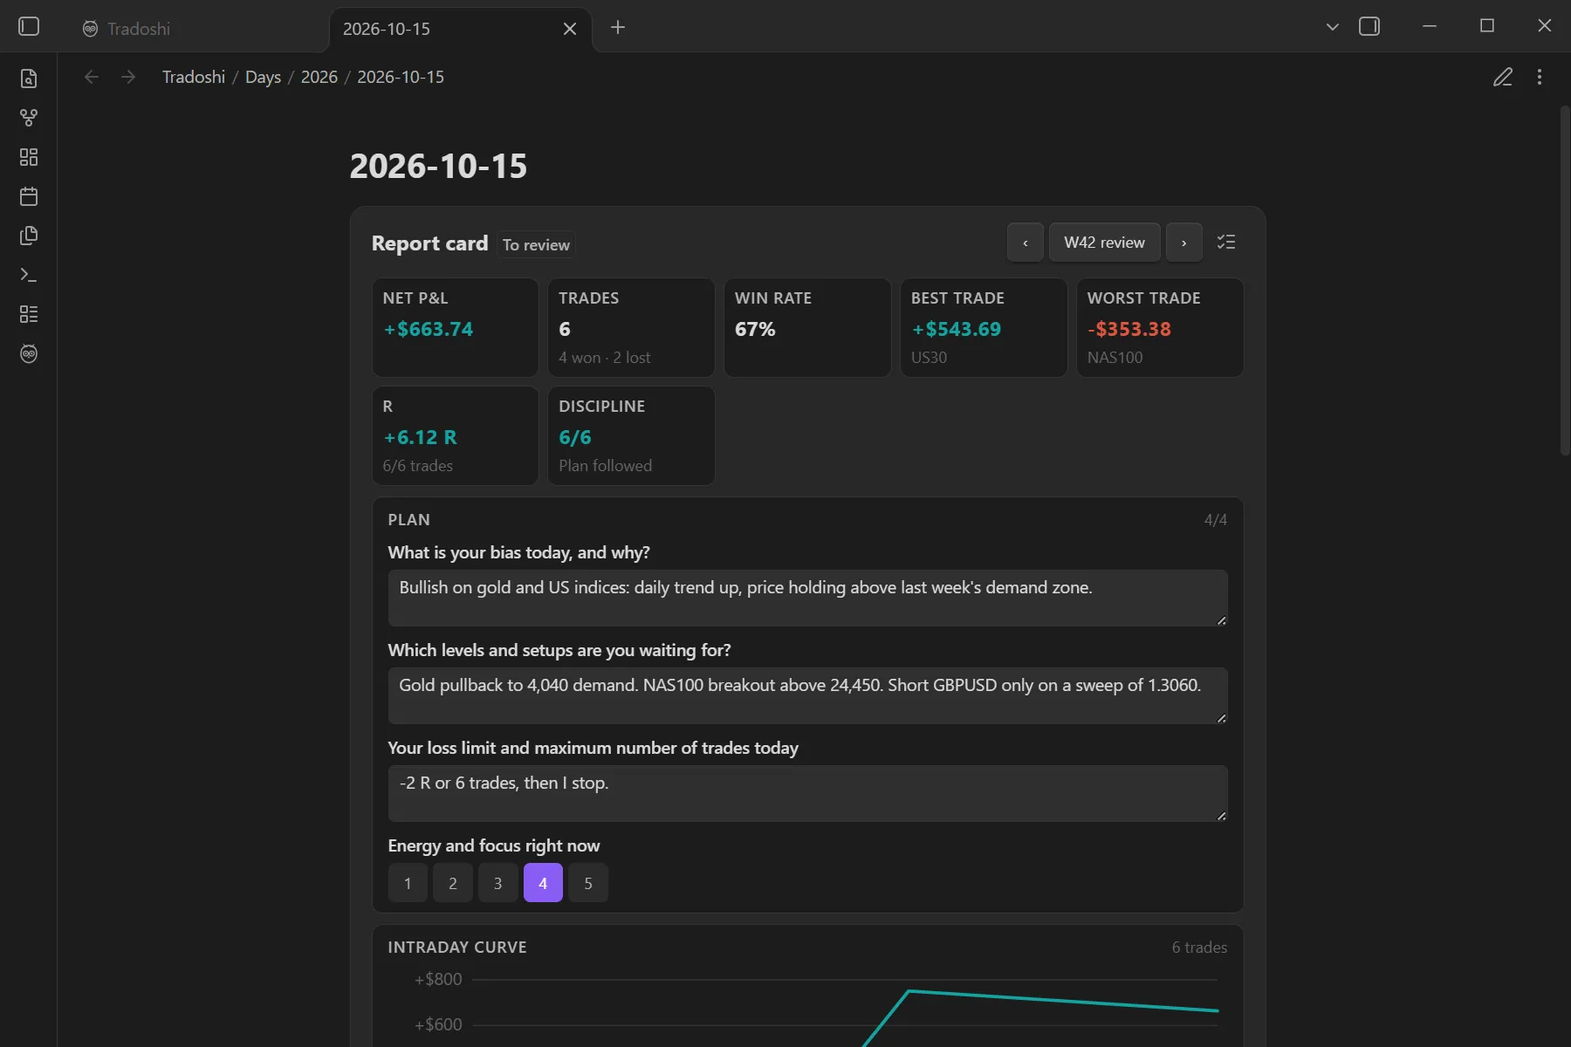Edit the levels and setups field
1571x1047 pixels.
[x=808, y=695]
